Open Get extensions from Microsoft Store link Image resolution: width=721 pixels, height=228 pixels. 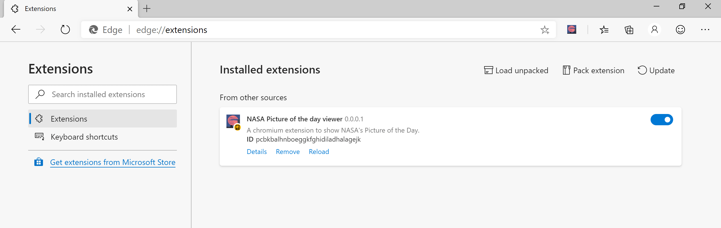coord(113,162)
